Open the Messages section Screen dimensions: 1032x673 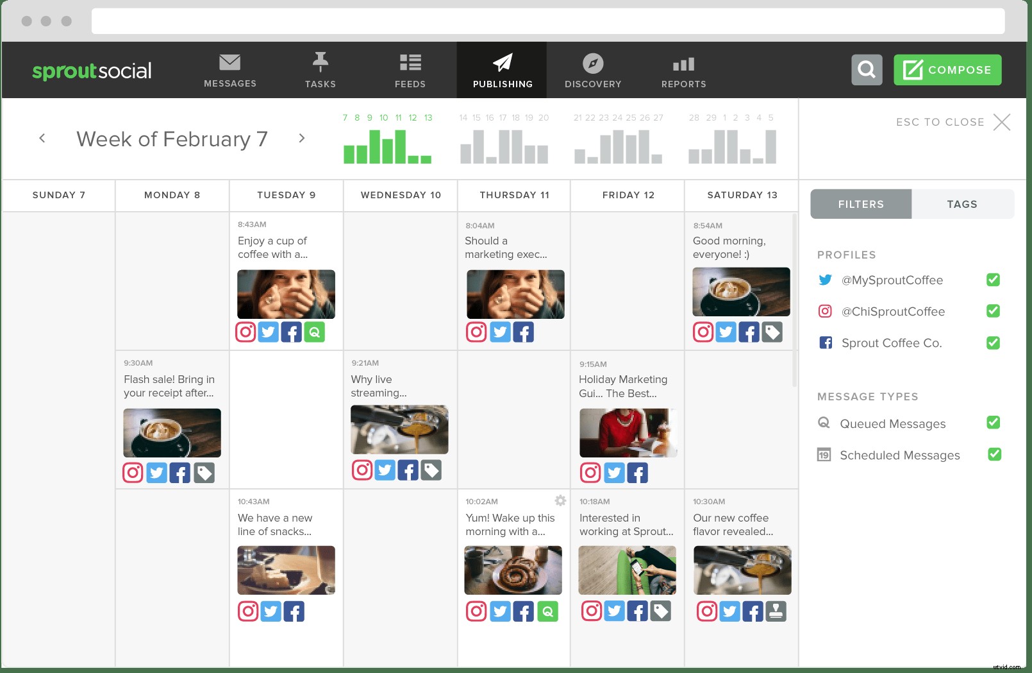coord(229,69)
